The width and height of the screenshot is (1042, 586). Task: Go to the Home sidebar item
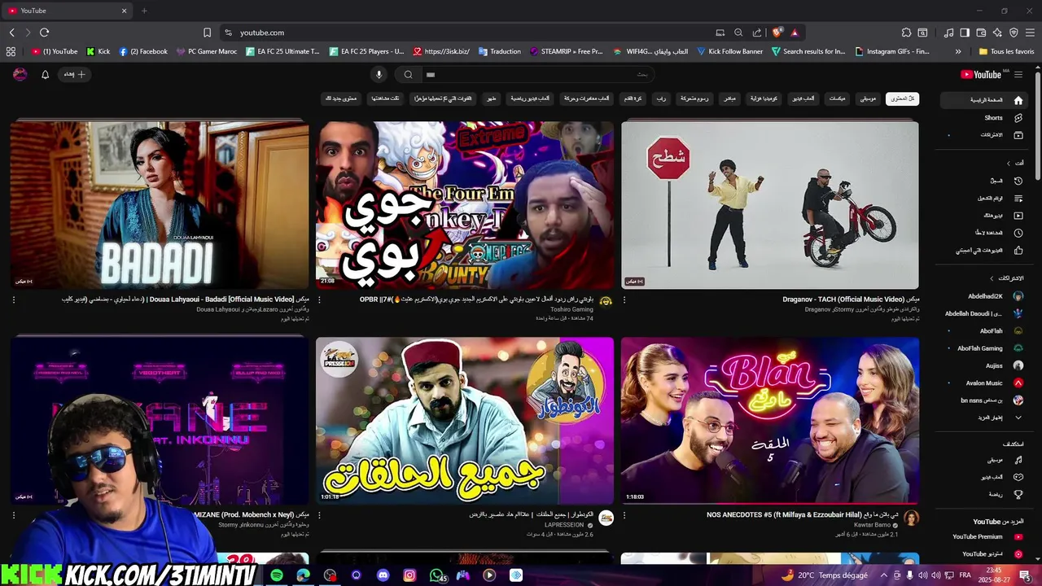[986, 100]
